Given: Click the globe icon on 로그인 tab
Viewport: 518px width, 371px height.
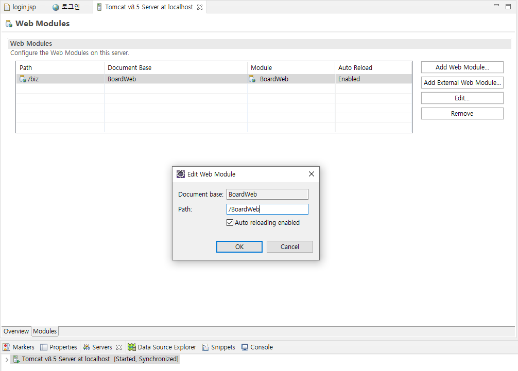Looking at the screenshot, I should [56, 7].
